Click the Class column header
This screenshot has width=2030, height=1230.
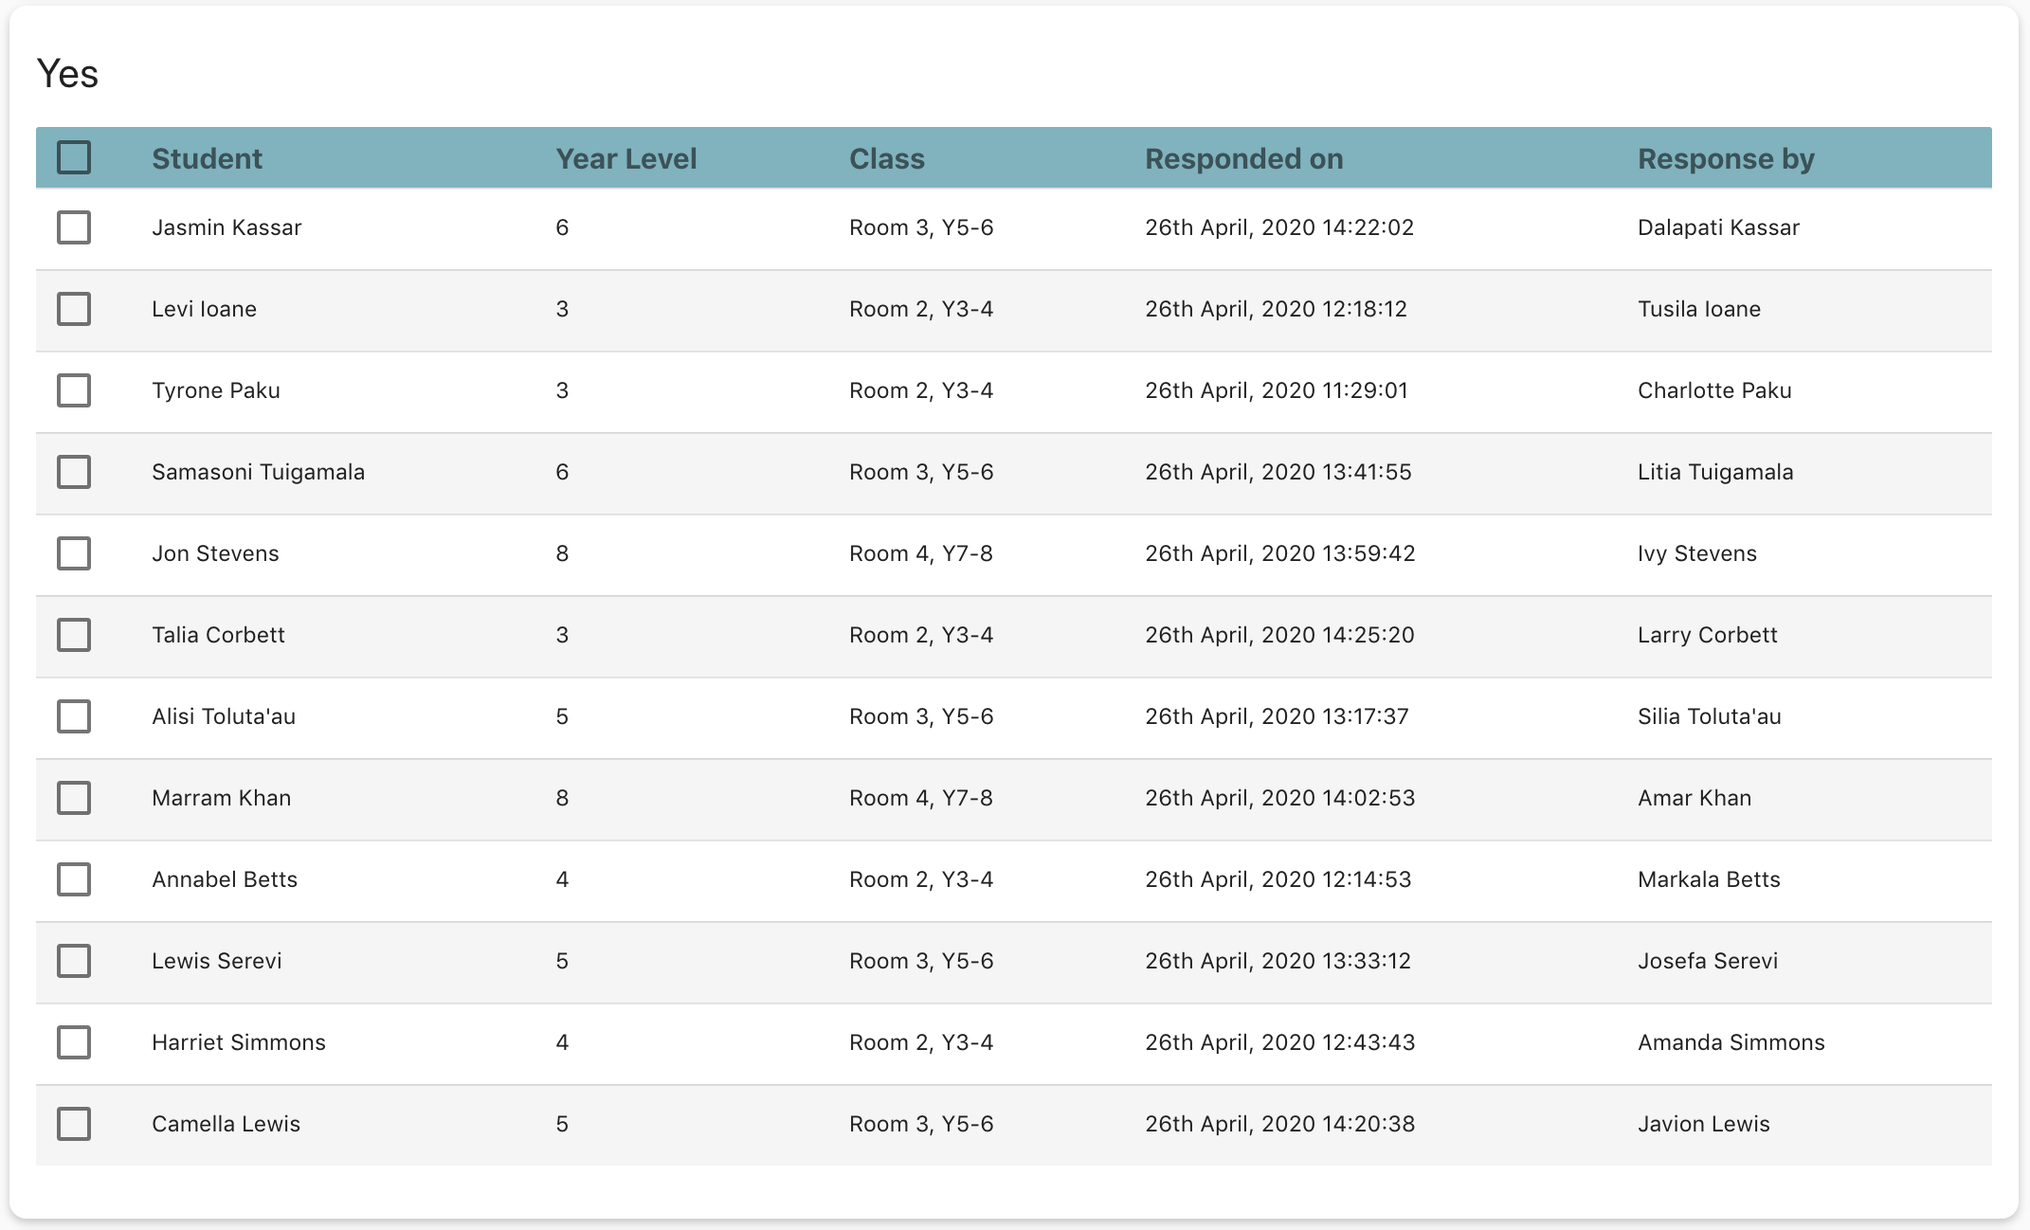886,159
